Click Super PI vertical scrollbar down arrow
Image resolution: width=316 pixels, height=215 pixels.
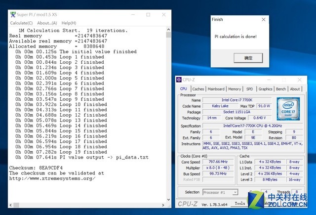pyautogui.click(x=168, y=200)
